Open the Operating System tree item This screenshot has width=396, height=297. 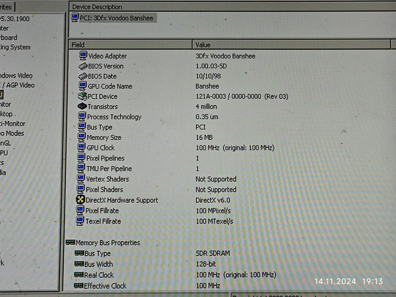click(x=15, y=47)
